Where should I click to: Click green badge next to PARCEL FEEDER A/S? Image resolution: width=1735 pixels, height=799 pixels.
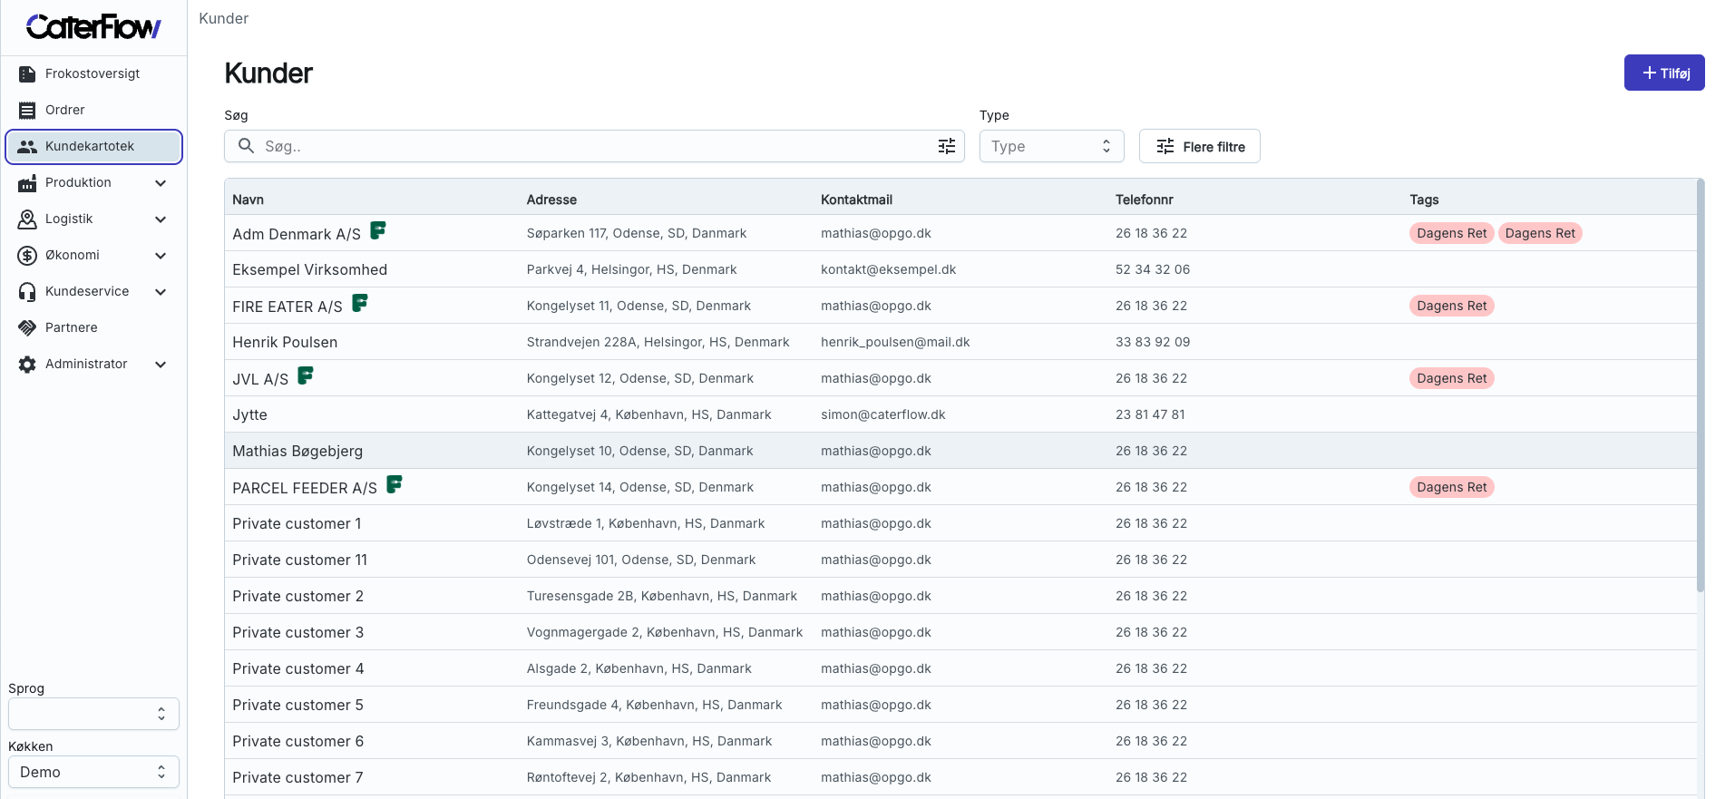tap(395, 484)
